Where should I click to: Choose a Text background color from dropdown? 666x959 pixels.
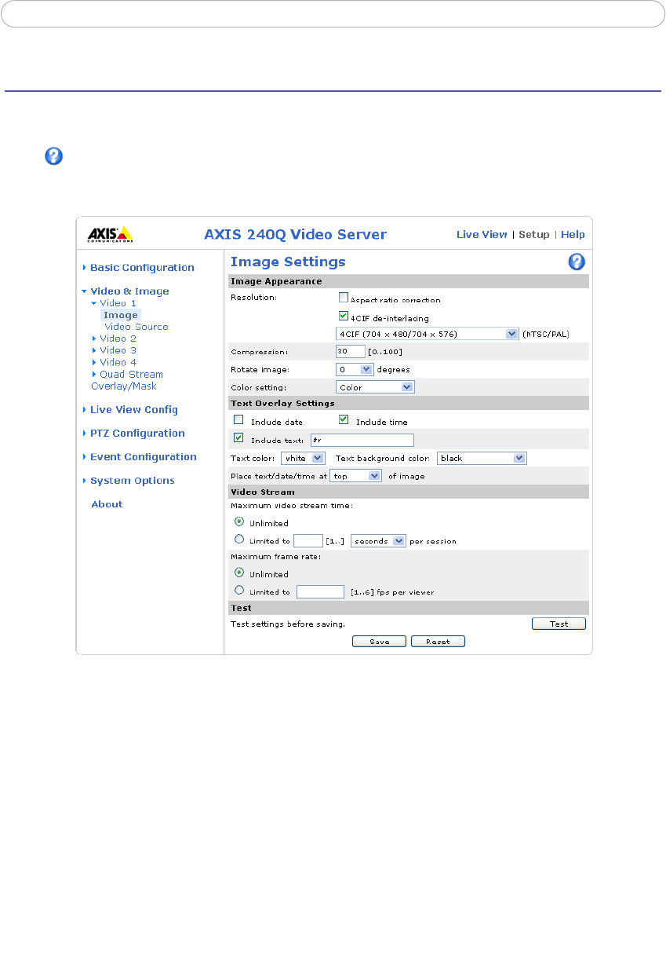[x=482, y=458]
